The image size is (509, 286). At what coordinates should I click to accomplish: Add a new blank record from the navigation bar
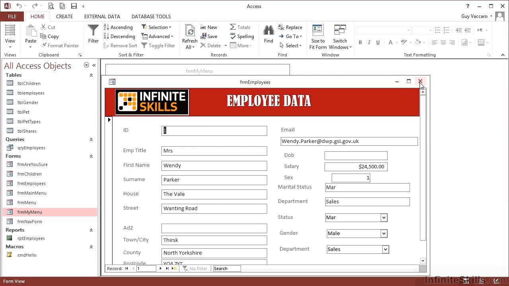174,269
